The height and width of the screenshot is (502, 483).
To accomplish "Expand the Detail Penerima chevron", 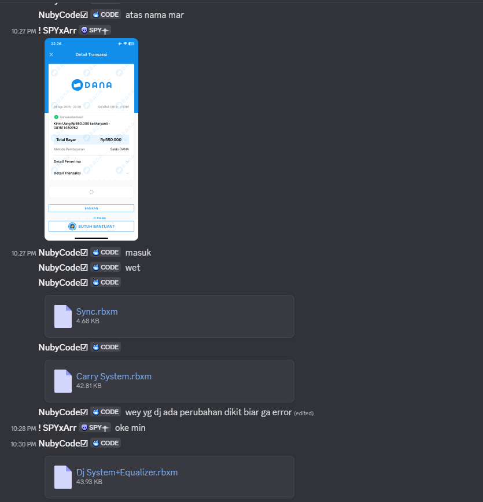I will click(127, 162).
